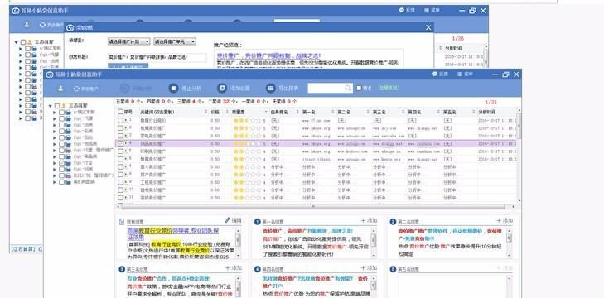Click the edit link on my creative panel
This screenshot has height=298, width=604.
click(x=236, y=220)
